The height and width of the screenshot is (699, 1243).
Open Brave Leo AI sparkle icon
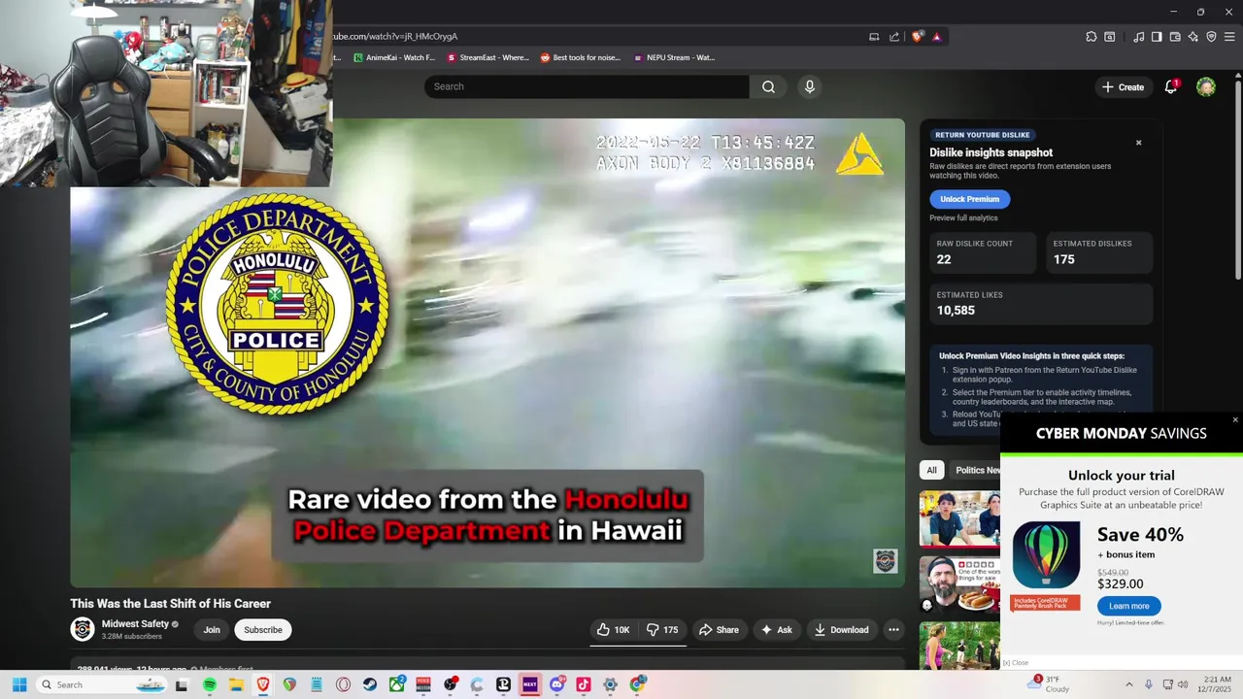(1193, 37)
